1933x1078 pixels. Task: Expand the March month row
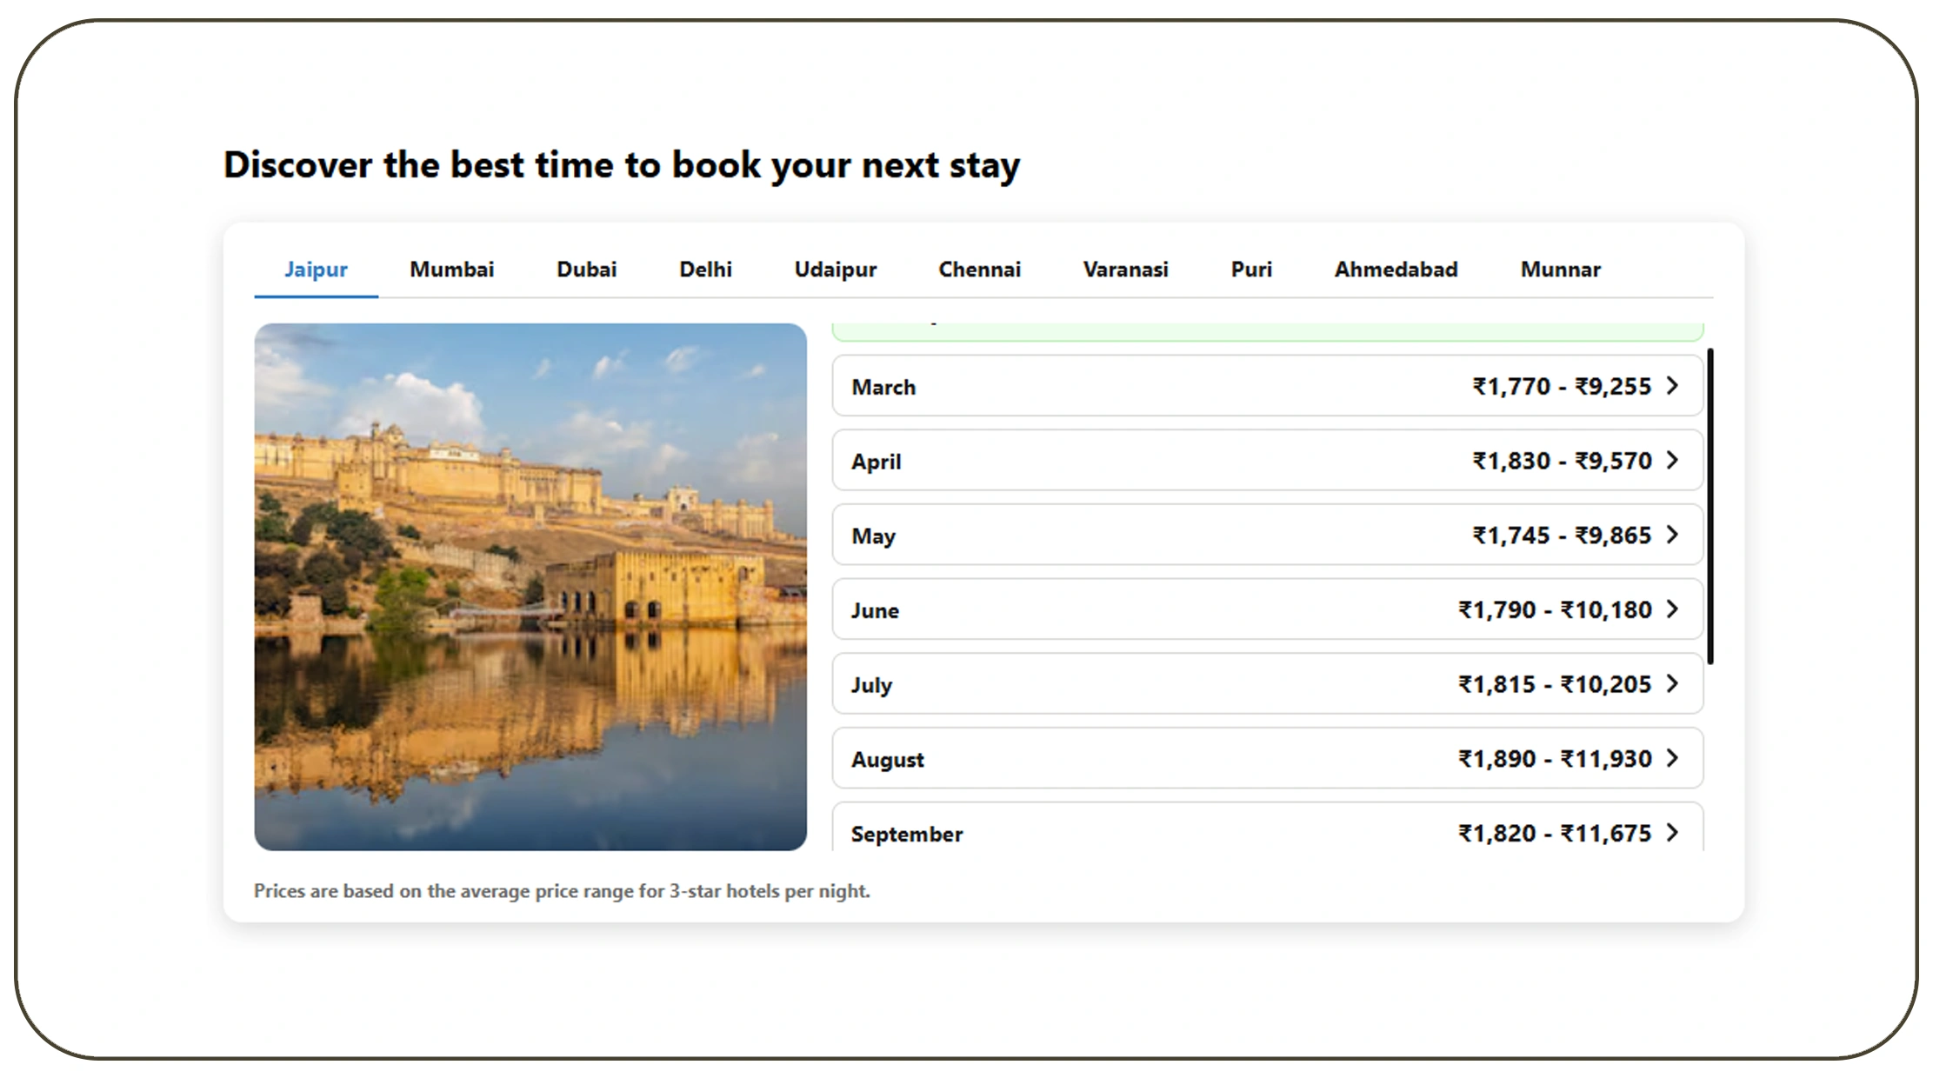coord(1265,386)
